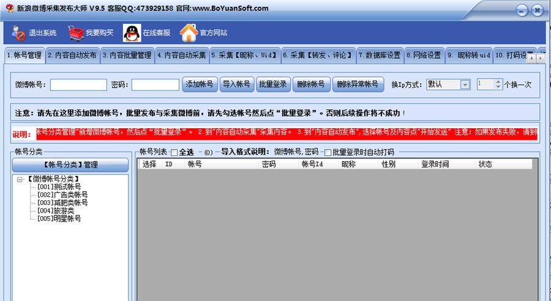Click the 昵称 column header
Screen dimensions: 551x301
pyautogui.click(x=358, y=164)
